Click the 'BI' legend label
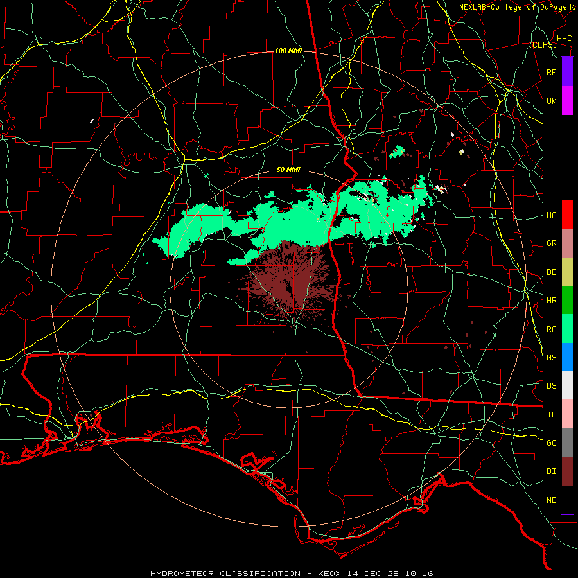This screenshot has height=578, width=578. [551, 471]
